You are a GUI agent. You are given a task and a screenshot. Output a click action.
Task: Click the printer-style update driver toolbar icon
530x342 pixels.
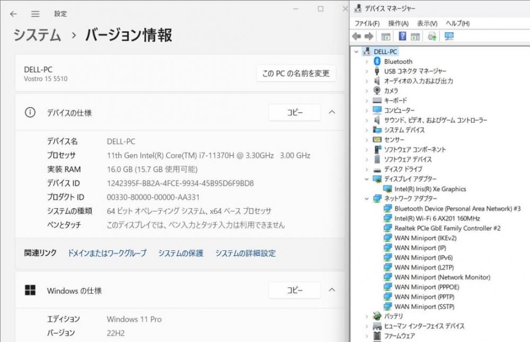(x=432, y=36)
